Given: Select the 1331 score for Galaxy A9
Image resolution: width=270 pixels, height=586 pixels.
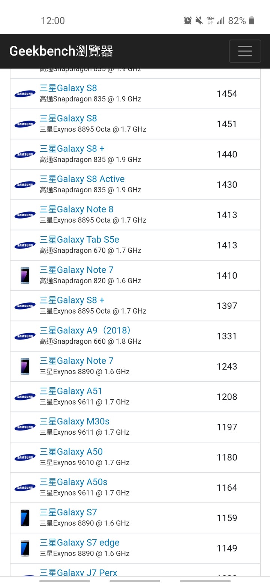Looking at the screenshot, I should coord(227,336).
